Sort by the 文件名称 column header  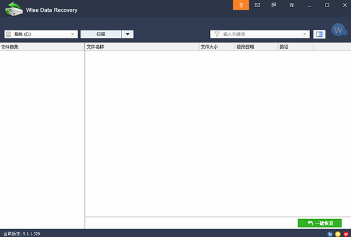(142, 47)
